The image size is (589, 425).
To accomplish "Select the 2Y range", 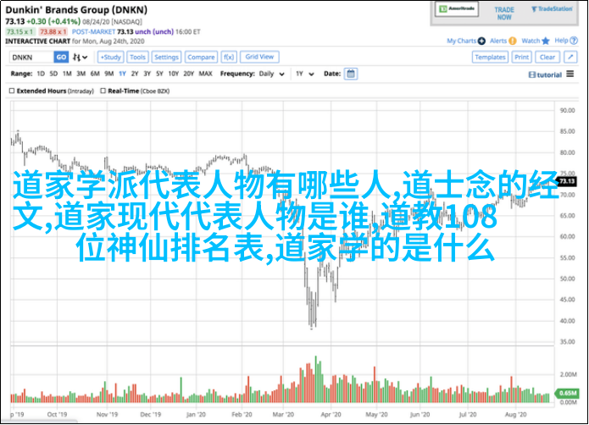I will click(x=135, y=74).
